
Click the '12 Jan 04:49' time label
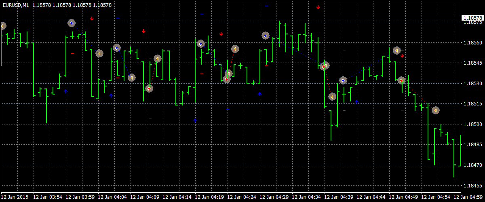403,197
